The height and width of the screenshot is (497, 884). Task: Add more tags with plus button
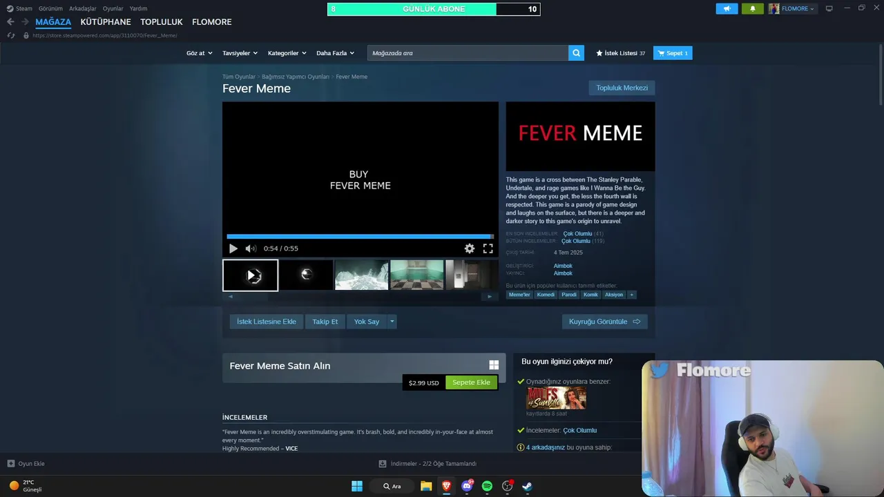click(x=631, y=295)
